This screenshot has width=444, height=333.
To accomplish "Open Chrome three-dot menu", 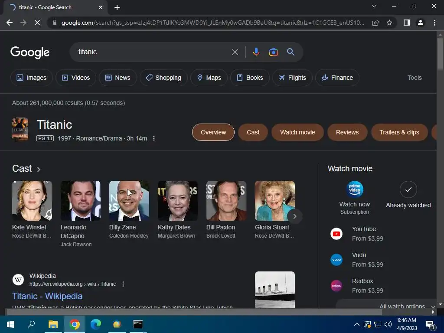I will (434, 23).
